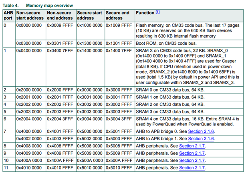Open Section 2.1.7 link in AHB port 8 row
Image resolution: width=250 pixels, height=175 pixels.
coord(192,146)
